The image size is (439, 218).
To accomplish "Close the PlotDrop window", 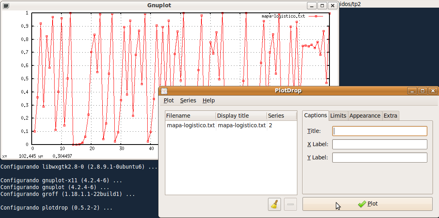I will coord(433,91).
